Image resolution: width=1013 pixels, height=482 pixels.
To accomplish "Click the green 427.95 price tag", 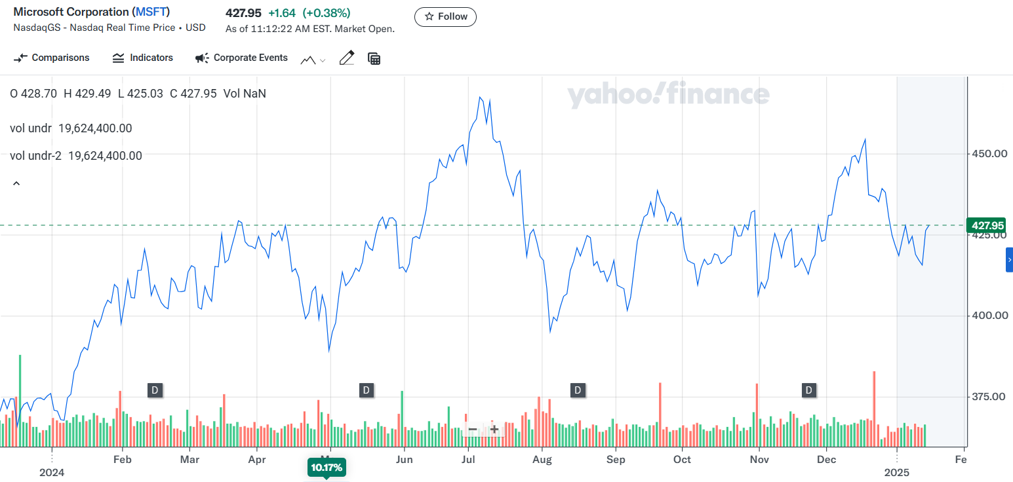I will tap(987, 225).
